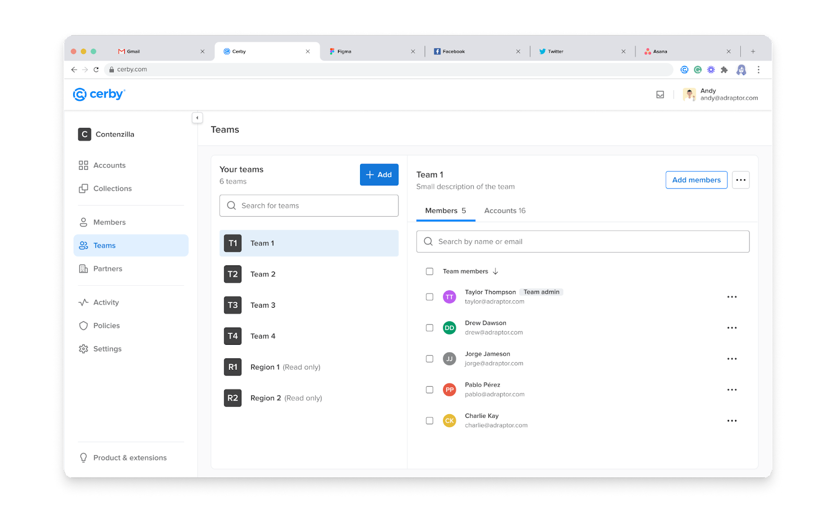Open Pablo Pérez row options
The image size is (836, 513).
pyautogui.click(x=732, y=390)
